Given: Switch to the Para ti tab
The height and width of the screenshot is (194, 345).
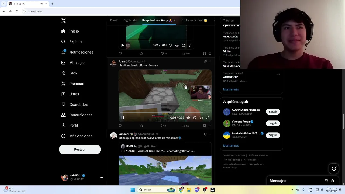Looking at the screenshot, I should (x=114, y=20).
